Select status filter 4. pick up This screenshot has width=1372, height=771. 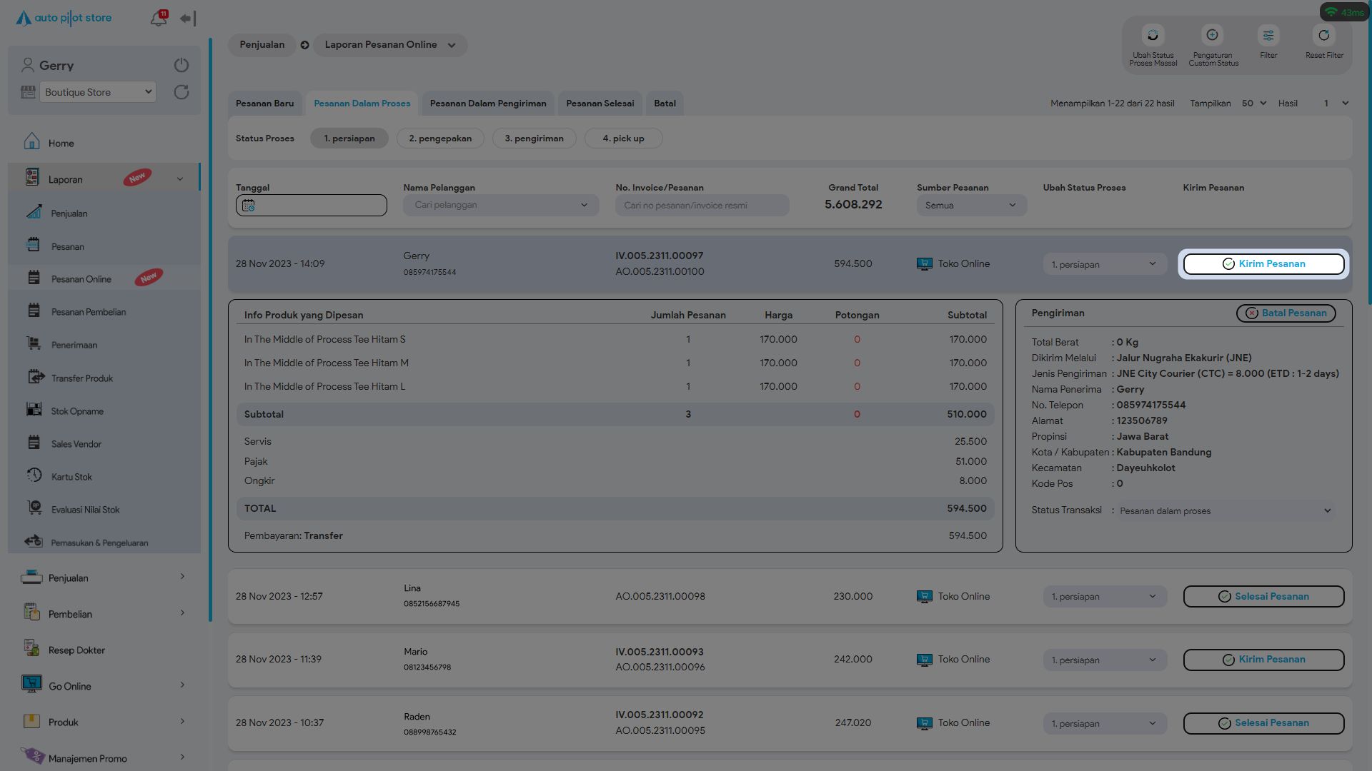(x=623, y=138)
